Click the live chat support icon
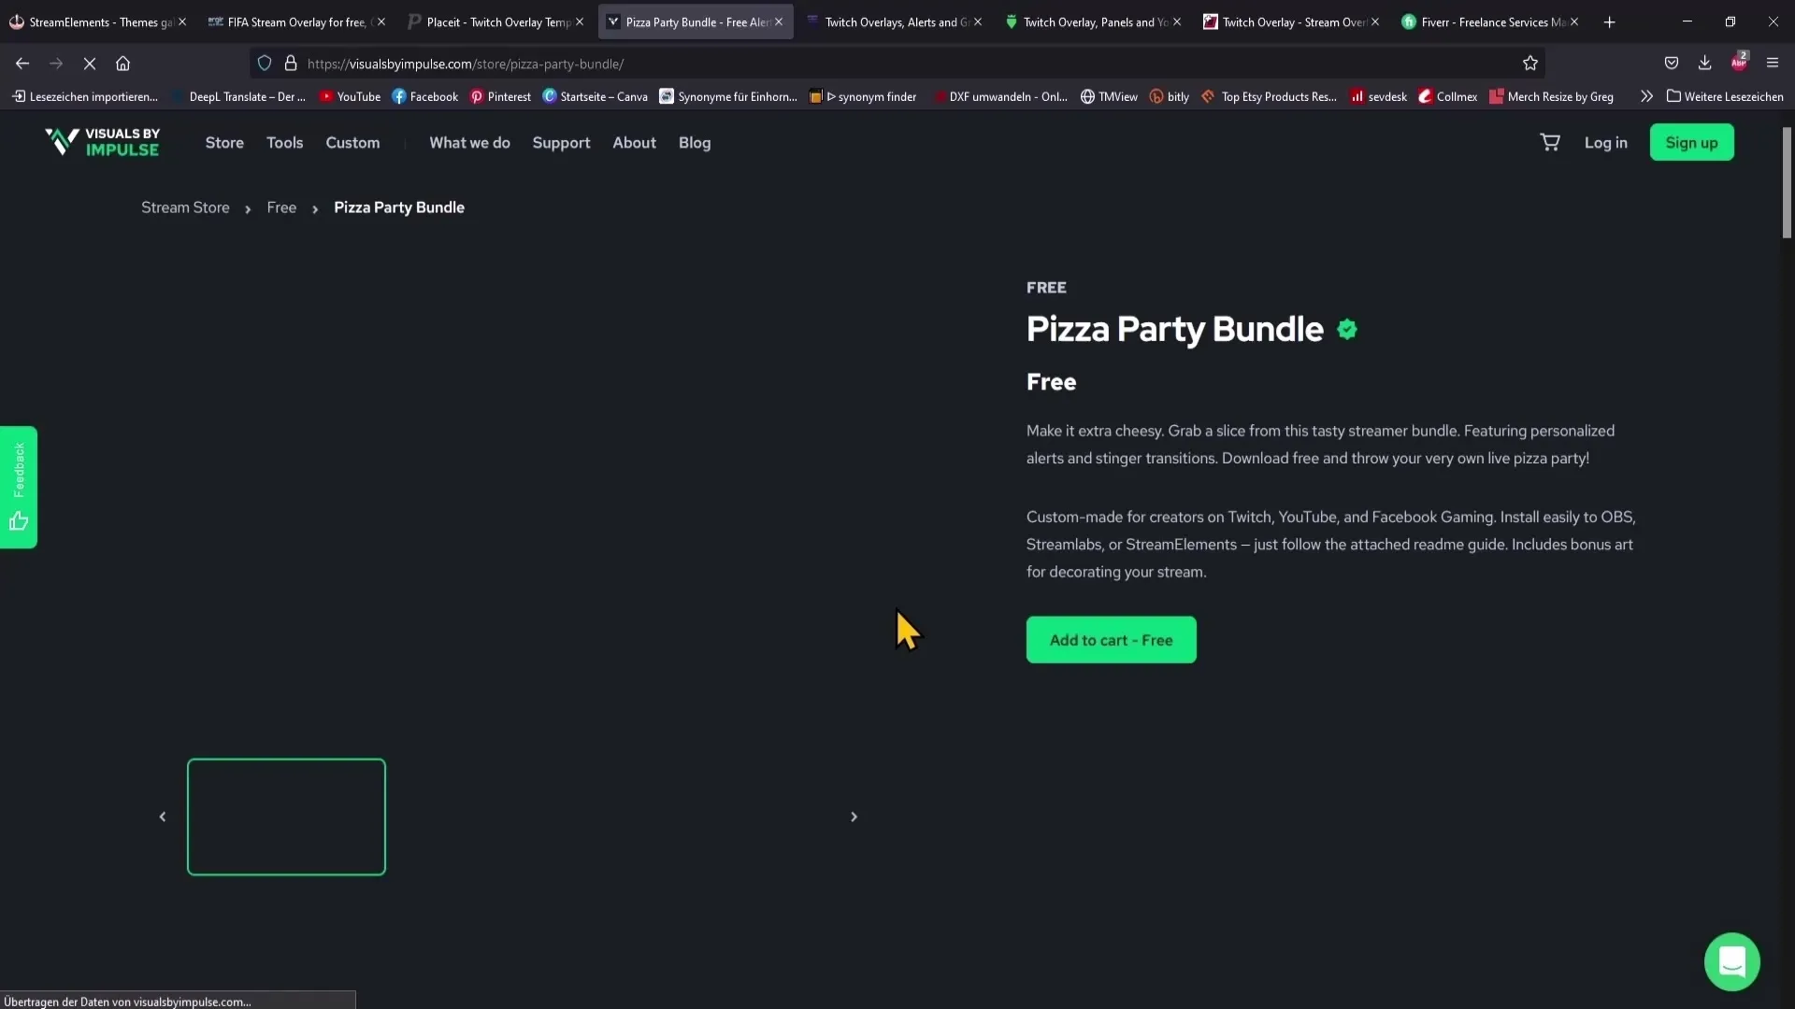The width and height of the screenshot is (1795, 1009). 1733,961
